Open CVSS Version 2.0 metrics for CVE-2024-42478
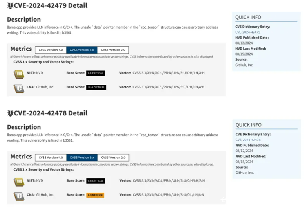The image size is (305, 207). (113, 157)
